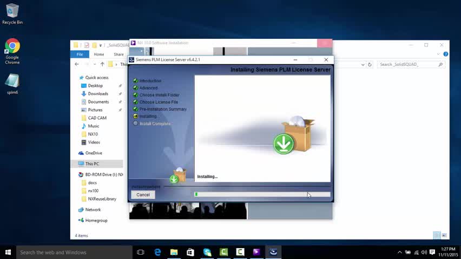Open the green Camtasia taskbar icon
The width and height of the screenshot is (461, 259).
[224, 252]
